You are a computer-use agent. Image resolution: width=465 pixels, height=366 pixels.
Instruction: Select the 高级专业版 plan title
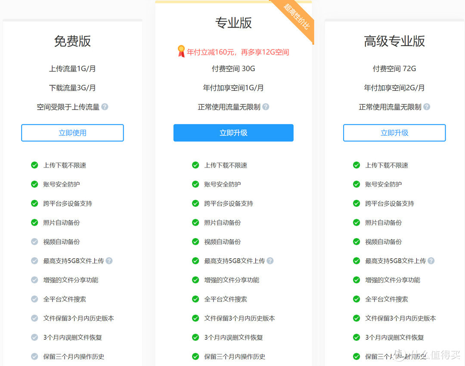point(394,41)
